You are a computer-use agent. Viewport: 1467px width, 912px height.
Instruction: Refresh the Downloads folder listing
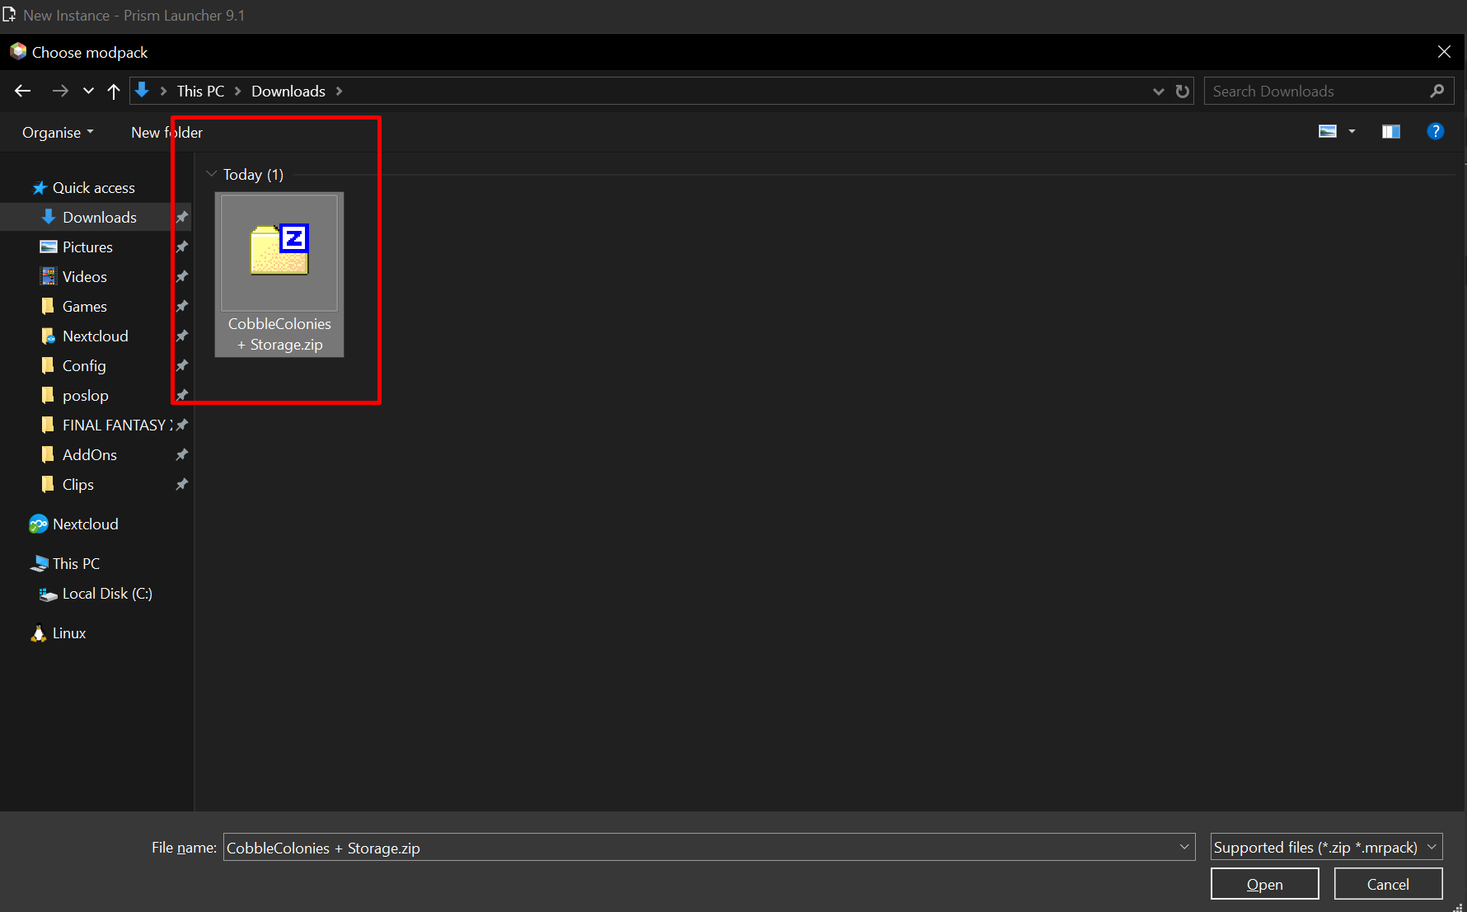(x=1183, y=92)
